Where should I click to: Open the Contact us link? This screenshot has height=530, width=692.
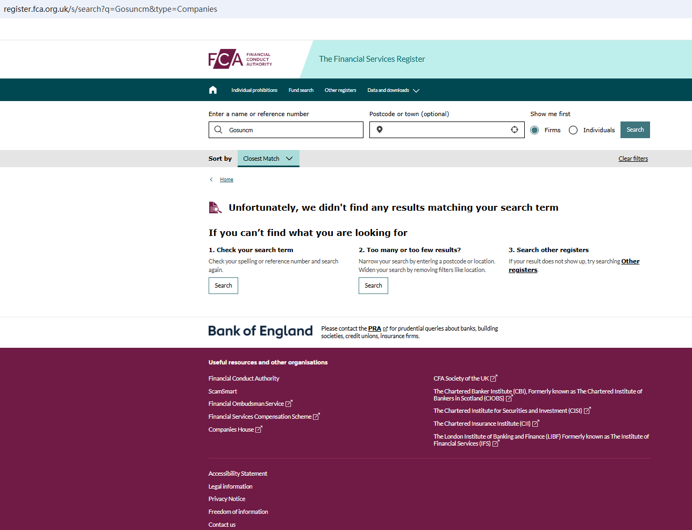point(222,525)
